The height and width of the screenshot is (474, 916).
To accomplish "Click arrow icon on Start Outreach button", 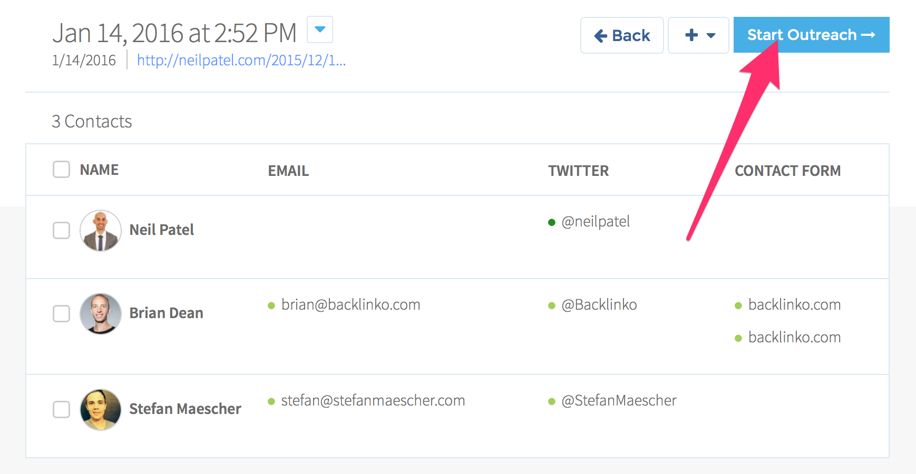I will coord(868,35).
